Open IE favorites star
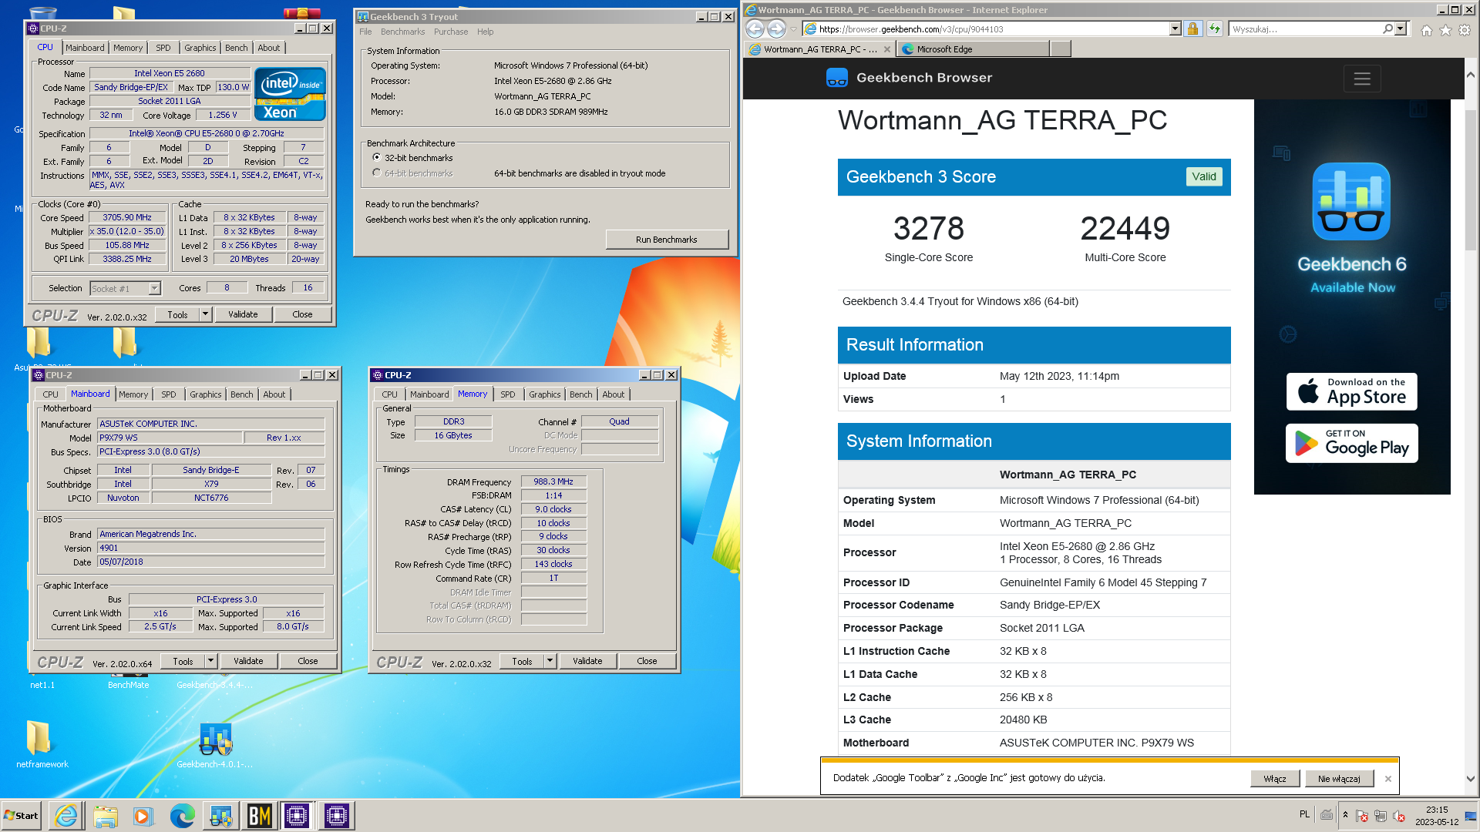 (x=1445, y=30)
